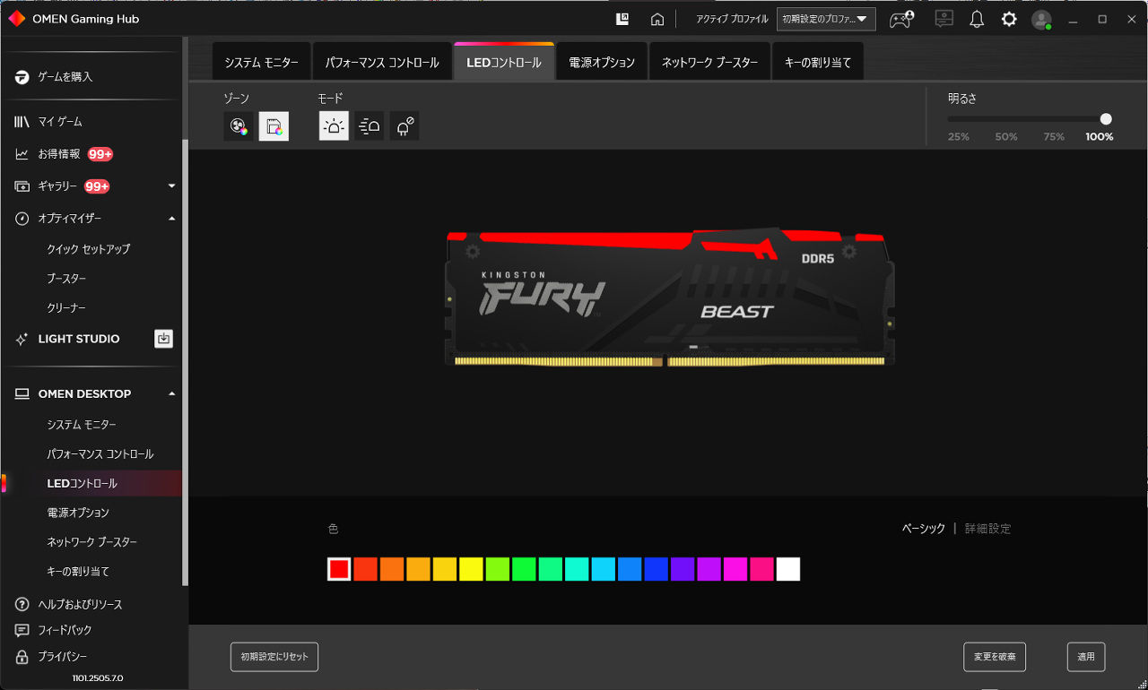Screen dimensions: 1148x690
Task: Click the library icon beside マイ ゲーム
Action: point(22,122)
